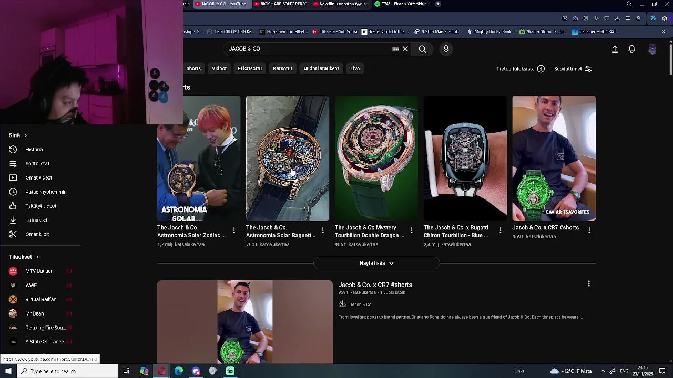This screenshot has width=673, height=378.
Task: Click the Windows Start button
Action: click(8, 371)
